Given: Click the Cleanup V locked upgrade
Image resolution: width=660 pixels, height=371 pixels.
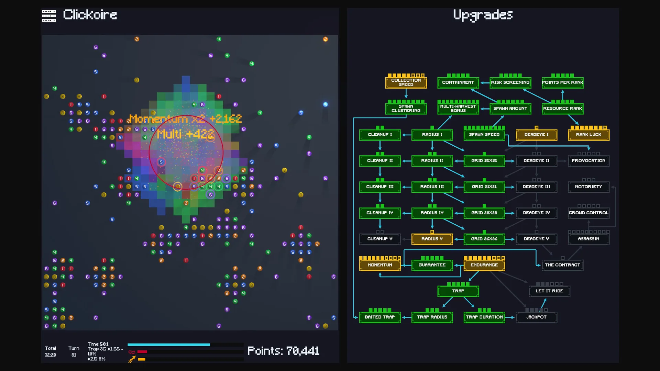Looking at the screenshot, I should (x=380, y=239).
